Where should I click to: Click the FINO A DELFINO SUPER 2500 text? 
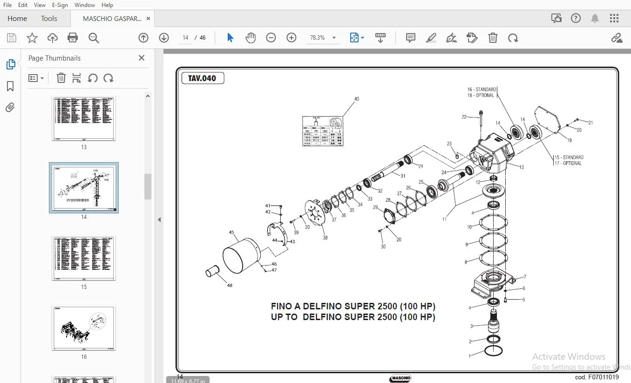coord(353,307)
